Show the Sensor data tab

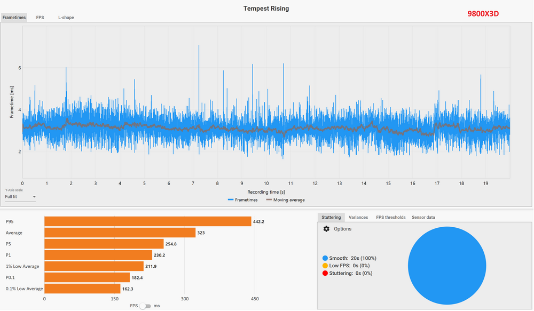pyautogui.click(x=423, y=218)
